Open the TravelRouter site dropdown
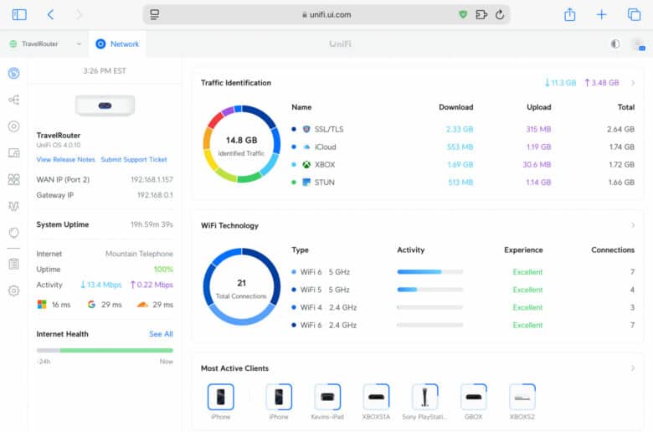This screenshot has width=653, height=432. pyautogui.click(x=45, y=44)
